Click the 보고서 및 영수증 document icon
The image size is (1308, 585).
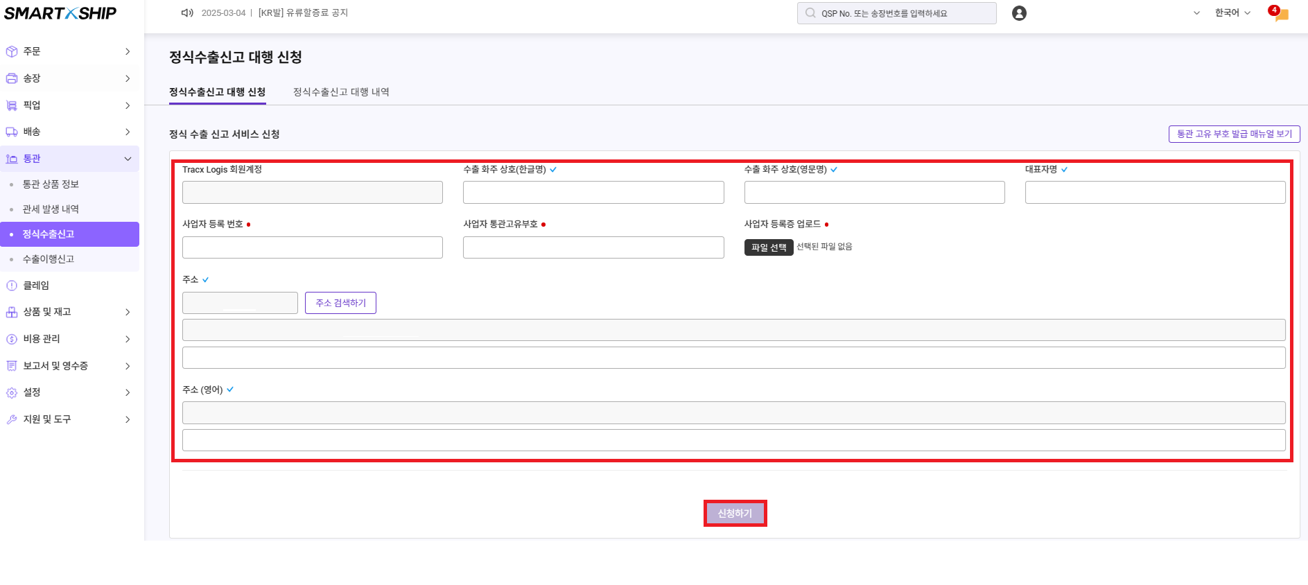click(x=12, y=366)
